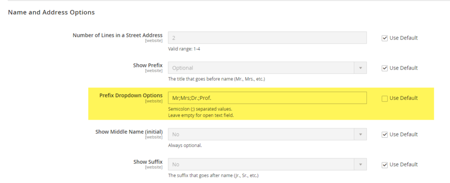Click the Show Middle Name (initial) label
Viewport: 450px width, 183px height.
pos(129,132)
